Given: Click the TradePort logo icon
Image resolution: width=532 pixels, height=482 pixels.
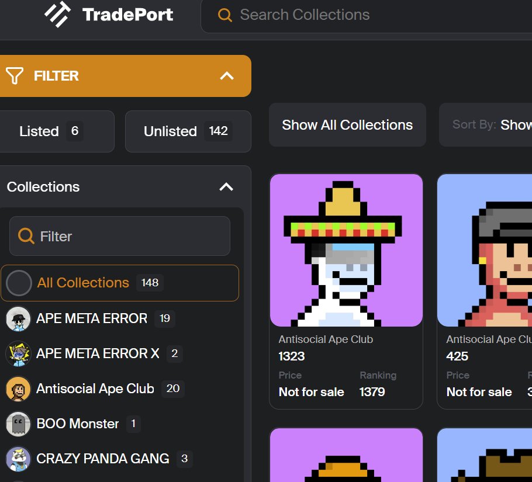Looking at the screenshot, I should (x=58, y=14).
